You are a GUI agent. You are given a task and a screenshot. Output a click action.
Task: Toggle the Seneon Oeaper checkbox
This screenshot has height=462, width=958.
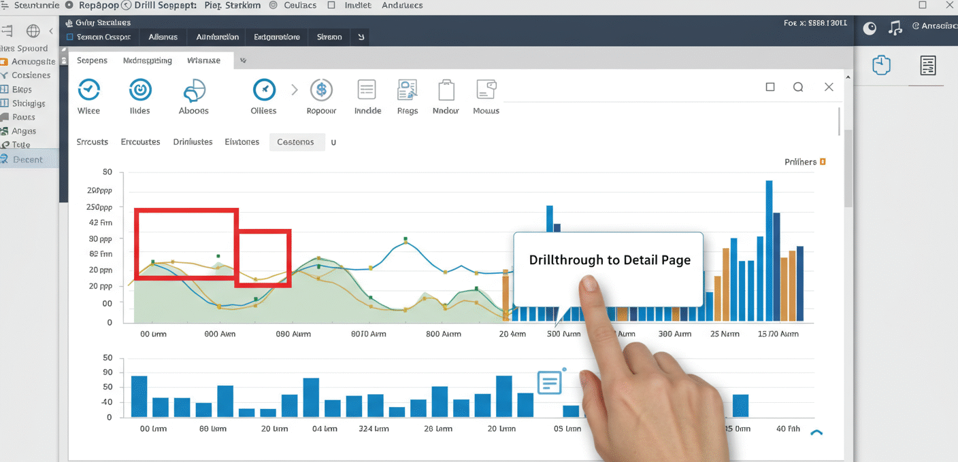point(69,37)
